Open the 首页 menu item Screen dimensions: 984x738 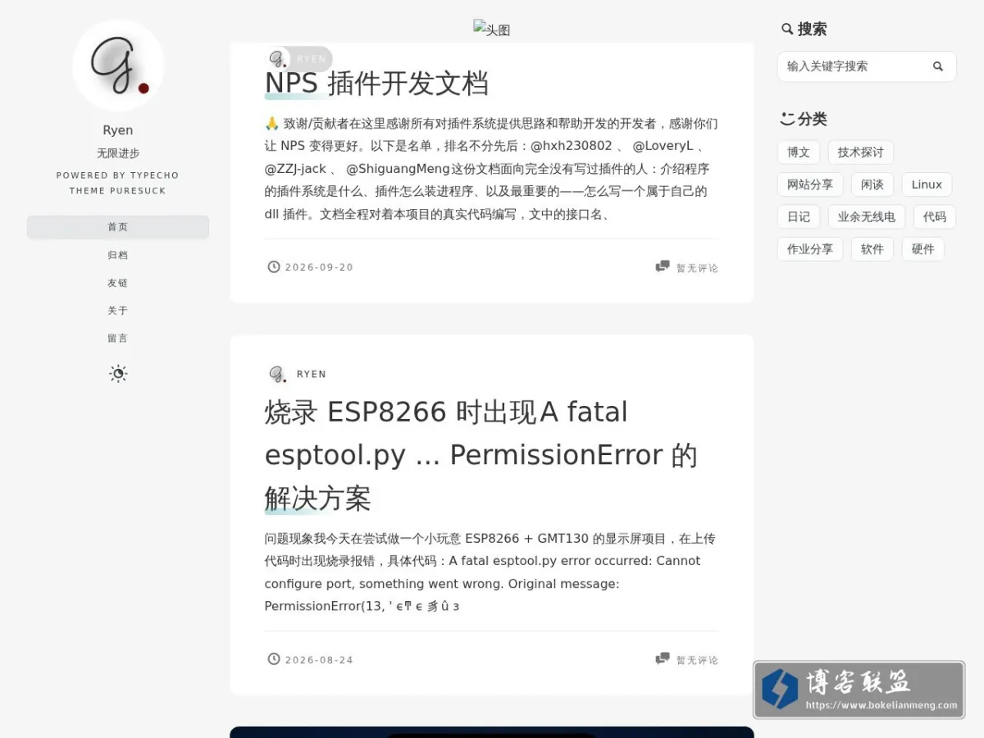click(x=118, y=227)
